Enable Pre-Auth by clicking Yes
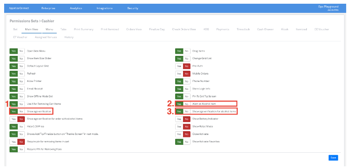Screen dimensions: 347x168 pyautogui.click(x=179, y=66)
